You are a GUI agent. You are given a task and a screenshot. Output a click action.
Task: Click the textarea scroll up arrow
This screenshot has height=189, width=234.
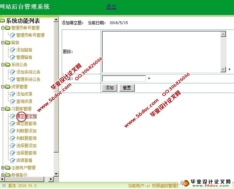(x=223, y=34)
